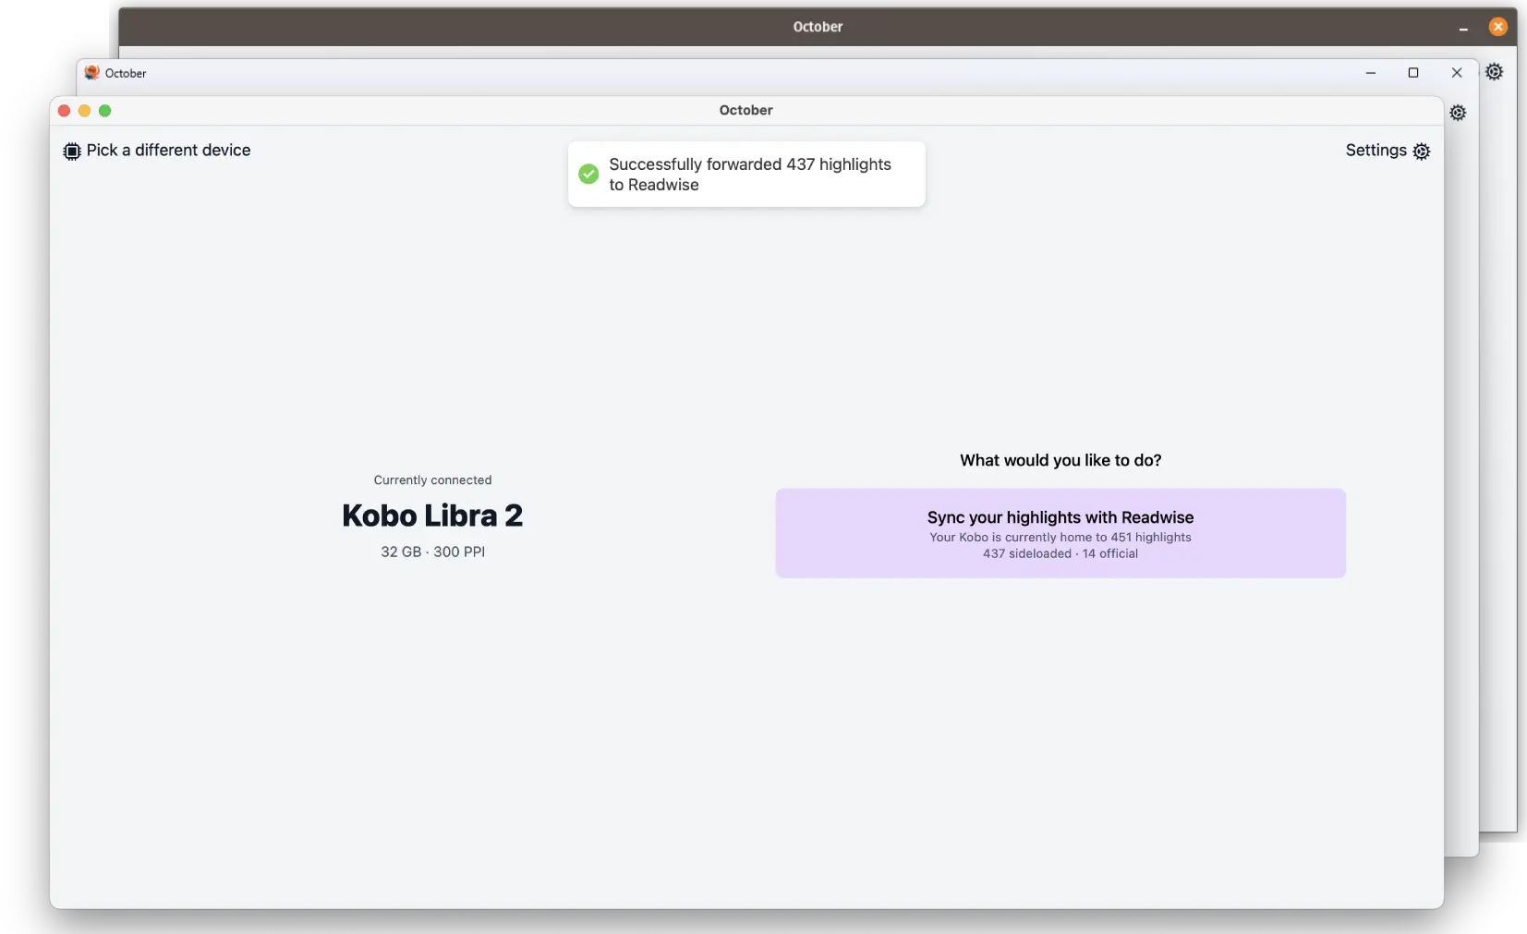Sync your highlights with Readwise
The image size is (1527, 934).
pyautogui.click(x=1060, y=533)
